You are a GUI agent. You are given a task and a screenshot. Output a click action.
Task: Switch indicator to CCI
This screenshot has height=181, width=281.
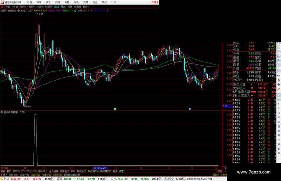tap(35, 171)
